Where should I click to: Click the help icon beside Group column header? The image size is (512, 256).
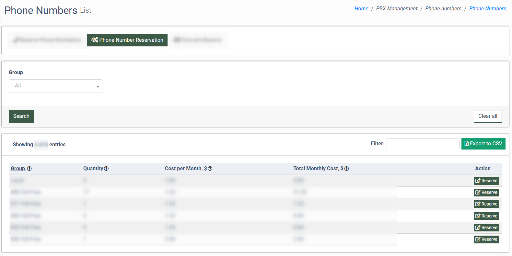[29, 169]
